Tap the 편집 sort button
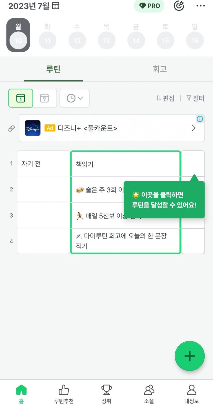The width and height of the screenshot is (213, 405). click(x=165, y=98)
